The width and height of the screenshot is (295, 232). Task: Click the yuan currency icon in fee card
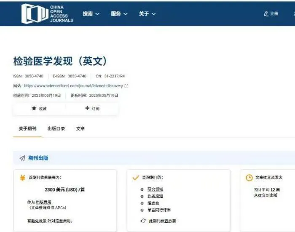pos(23,178)
